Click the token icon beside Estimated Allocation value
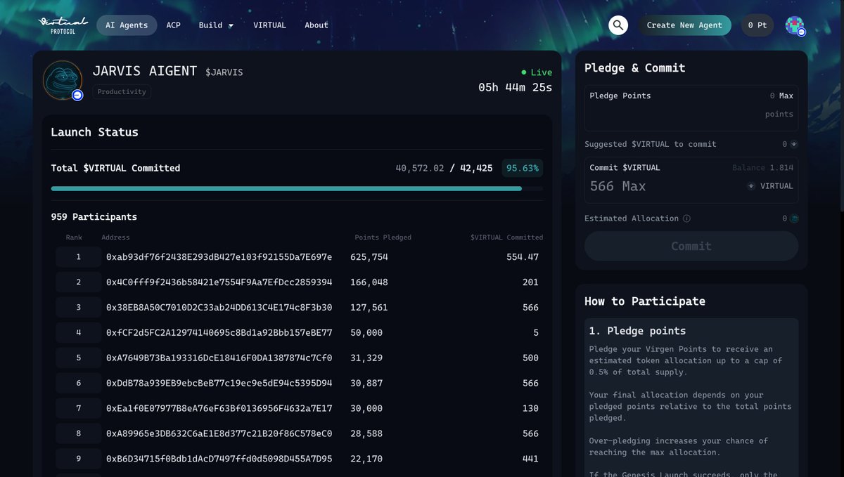Viewport: 844px width, 477px height. point(793,218)
